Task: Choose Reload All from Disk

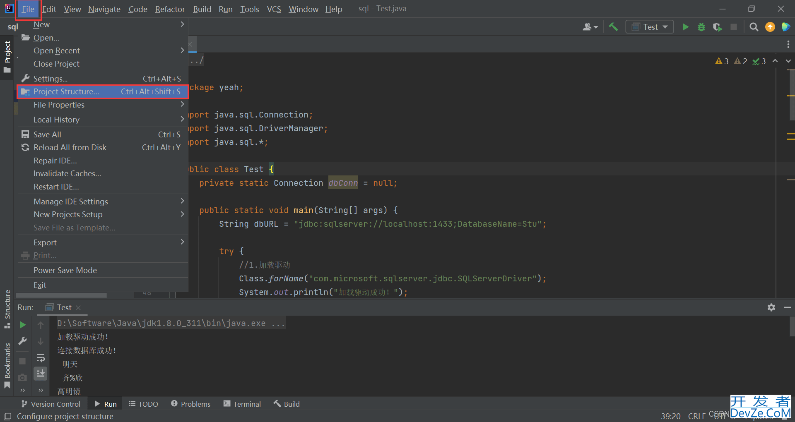Action: click(x=103, y=147)
